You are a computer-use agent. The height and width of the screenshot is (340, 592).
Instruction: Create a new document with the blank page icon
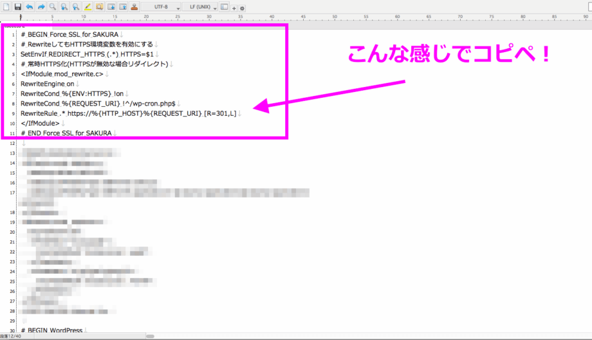coord(6,6)
